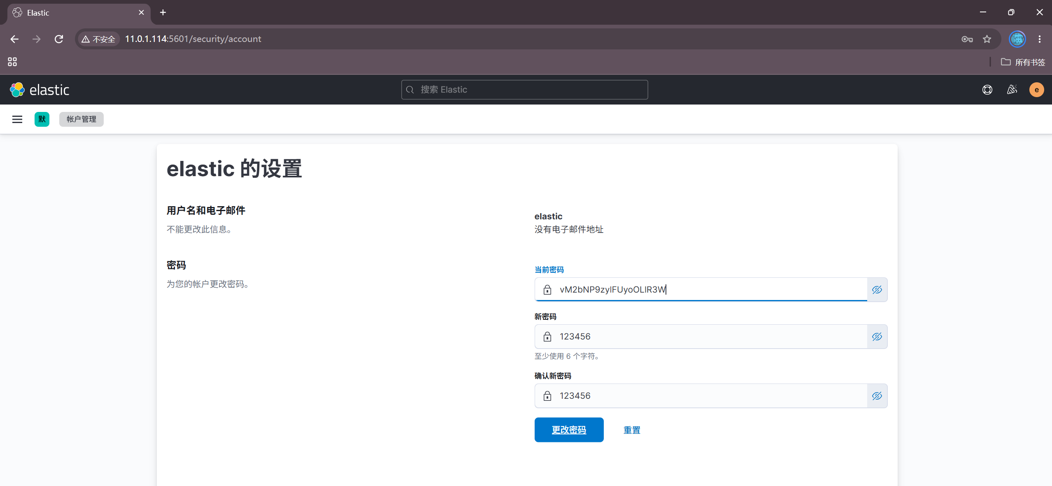The width and height of the screenshot is (1052, 486).
Task: Open the default space selector badge
Action: (42, 119)
